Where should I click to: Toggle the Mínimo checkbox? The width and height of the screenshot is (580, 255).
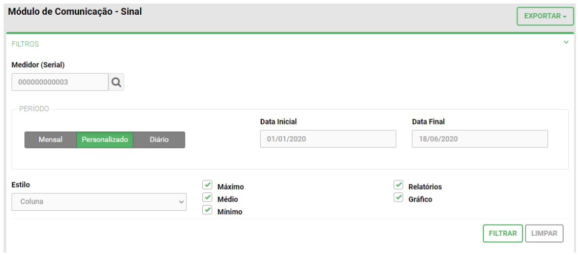[207, 210]
